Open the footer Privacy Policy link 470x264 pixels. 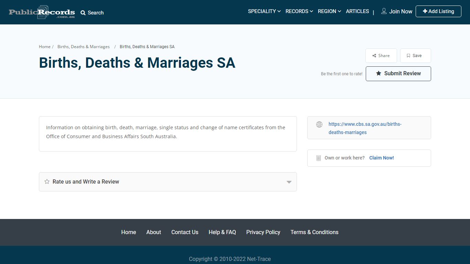tap(263, 232)
